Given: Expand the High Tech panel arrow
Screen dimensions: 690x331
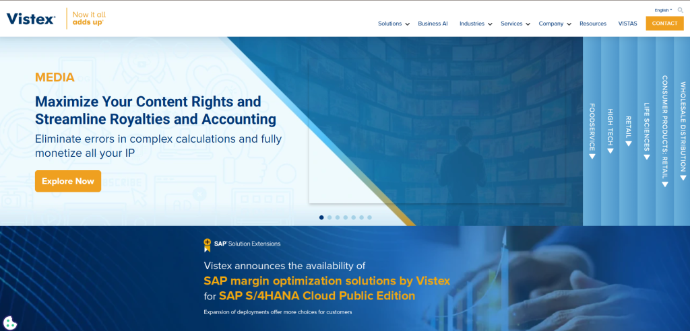Looking at the screenshot, I should pyautogui.click(x=610, y=151).
